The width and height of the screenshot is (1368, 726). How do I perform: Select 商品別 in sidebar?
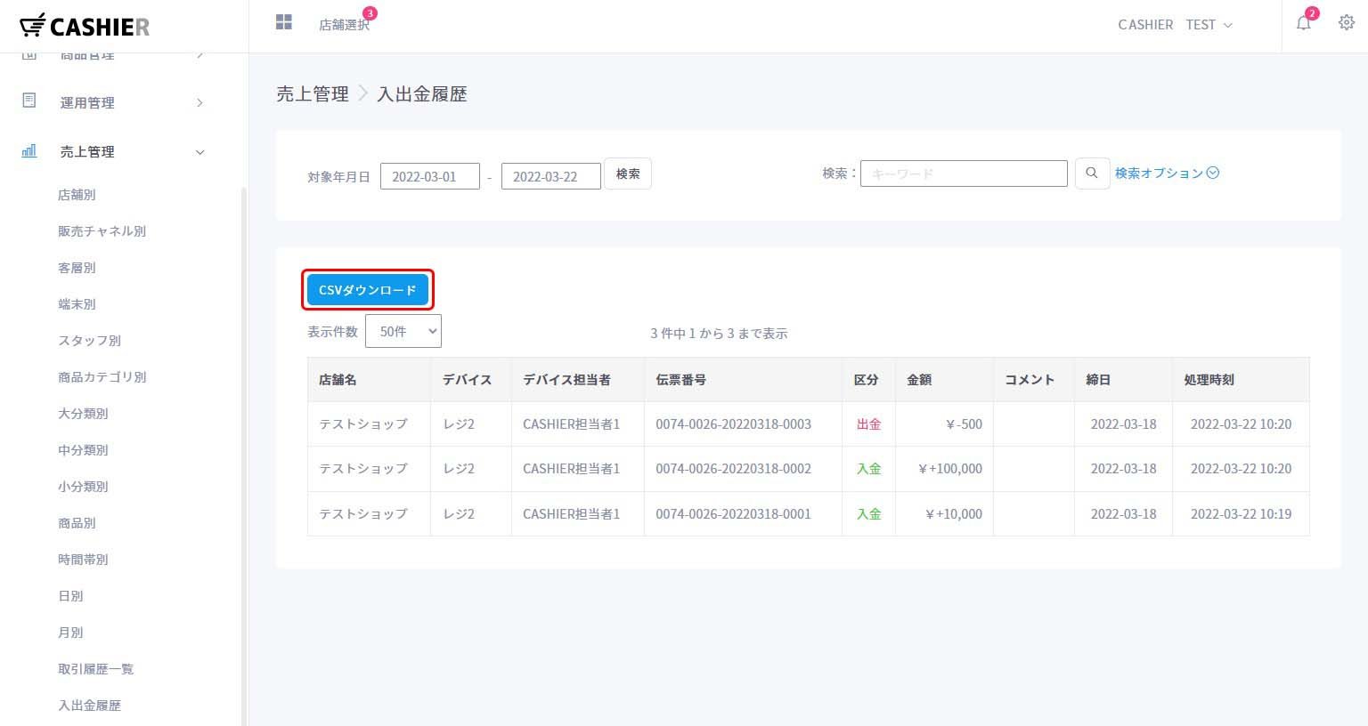click(x=77, y=523)
